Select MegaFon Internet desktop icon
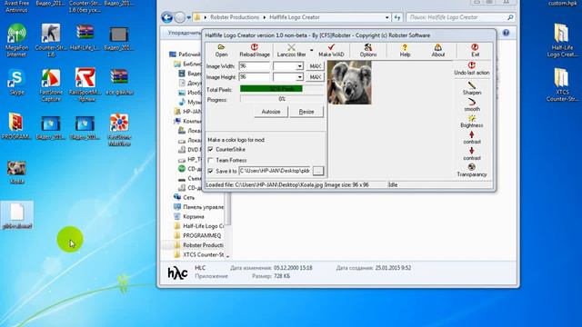 pyautogui.click(x=16, y=40)
